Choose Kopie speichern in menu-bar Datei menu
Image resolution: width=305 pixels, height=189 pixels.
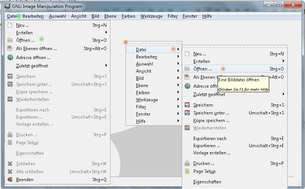click(58, 92)
